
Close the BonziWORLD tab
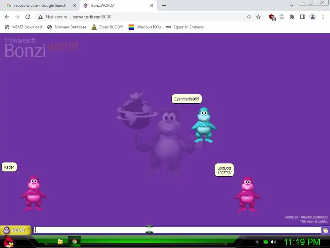pyautogui.click(x=152, y=5)
